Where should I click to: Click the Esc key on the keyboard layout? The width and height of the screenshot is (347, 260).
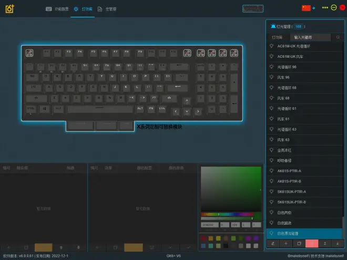coord(29,53)
